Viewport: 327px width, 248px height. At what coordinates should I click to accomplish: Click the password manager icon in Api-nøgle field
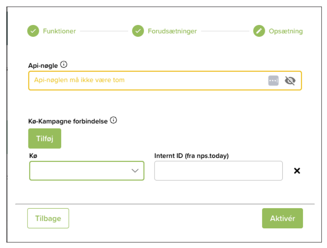[273, 80]
